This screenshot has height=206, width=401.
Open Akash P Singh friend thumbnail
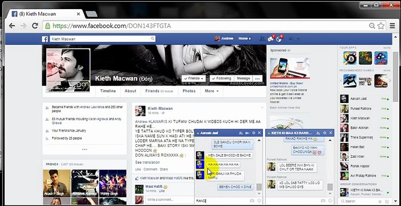[x=57, y=183]
